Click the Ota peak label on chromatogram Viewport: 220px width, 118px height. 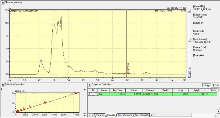[x=128, y=68]
